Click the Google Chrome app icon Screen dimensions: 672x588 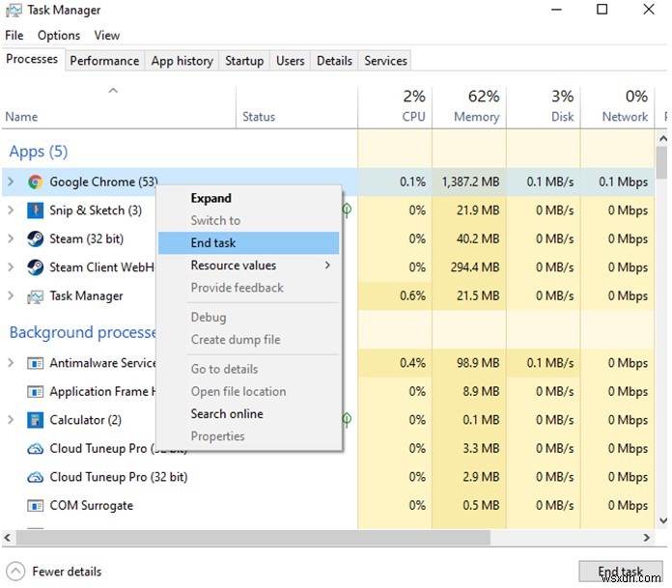(35, 182)
